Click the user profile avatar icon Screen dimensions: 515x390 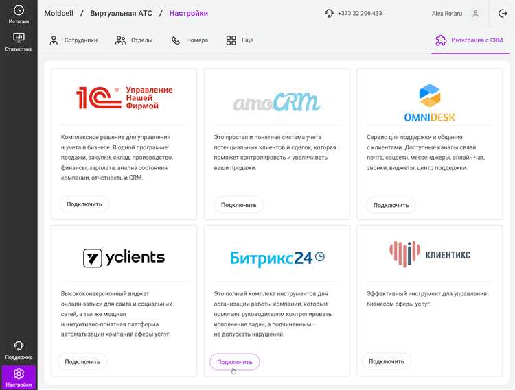pos(474,14)
